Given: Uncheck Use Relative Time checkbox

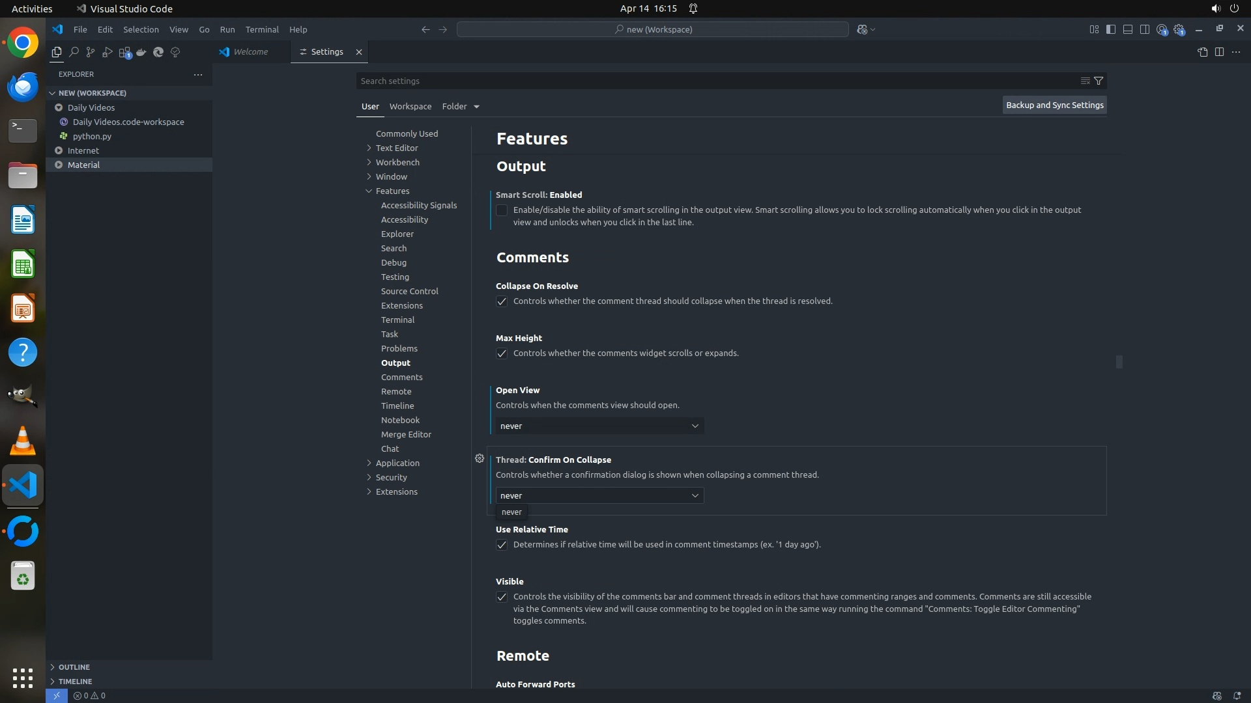Looking at the screenshot, I should click(502, 545).
